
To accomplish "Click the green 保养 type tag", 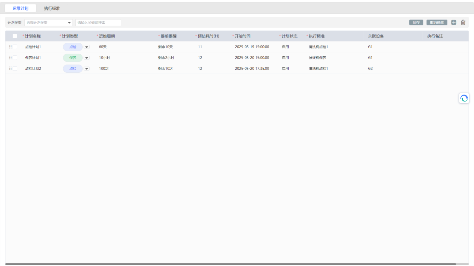I will pos(73,58).
